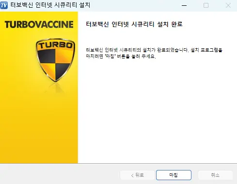Click the TV app icon in title bar
Screen dimensions: 237x184
(x=4, y=5)
